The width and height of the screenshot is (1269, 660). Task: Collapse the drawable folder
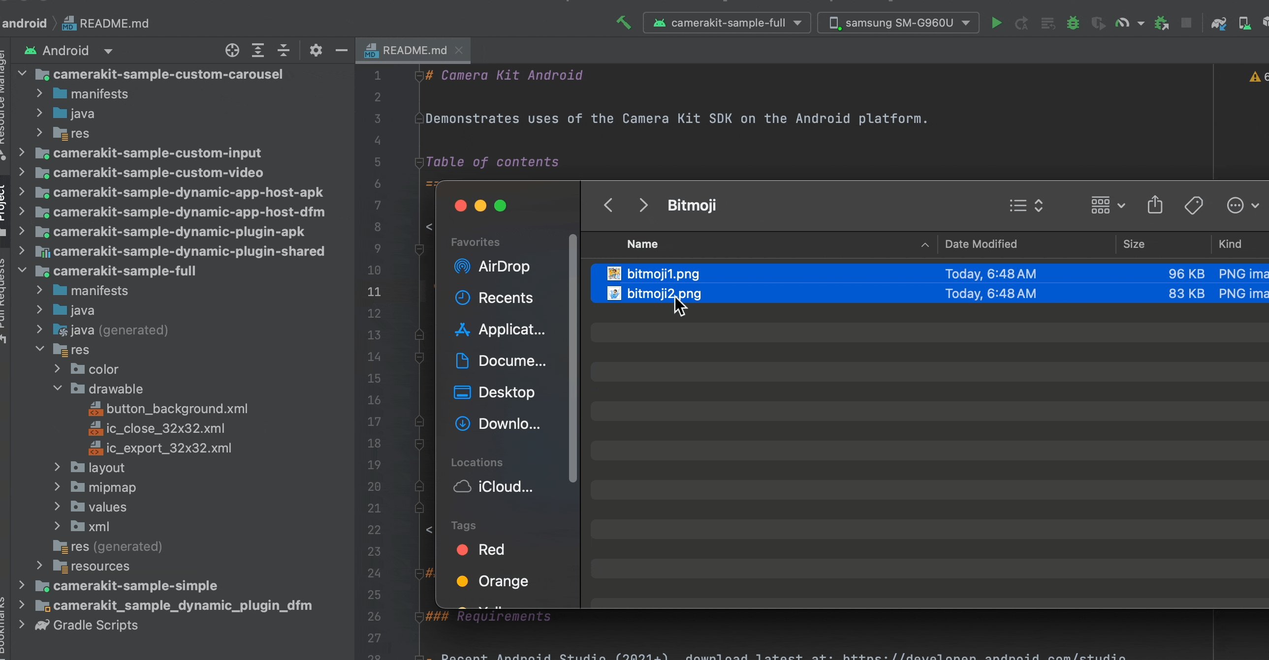(58, 389)
